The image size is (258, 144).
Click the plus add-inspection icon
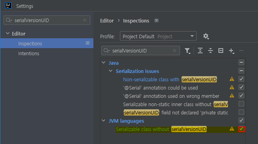[x=231, y=51]
